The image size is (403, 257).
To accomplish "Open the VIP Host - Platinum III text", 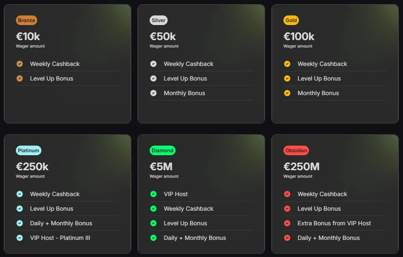I will [60, 238].
